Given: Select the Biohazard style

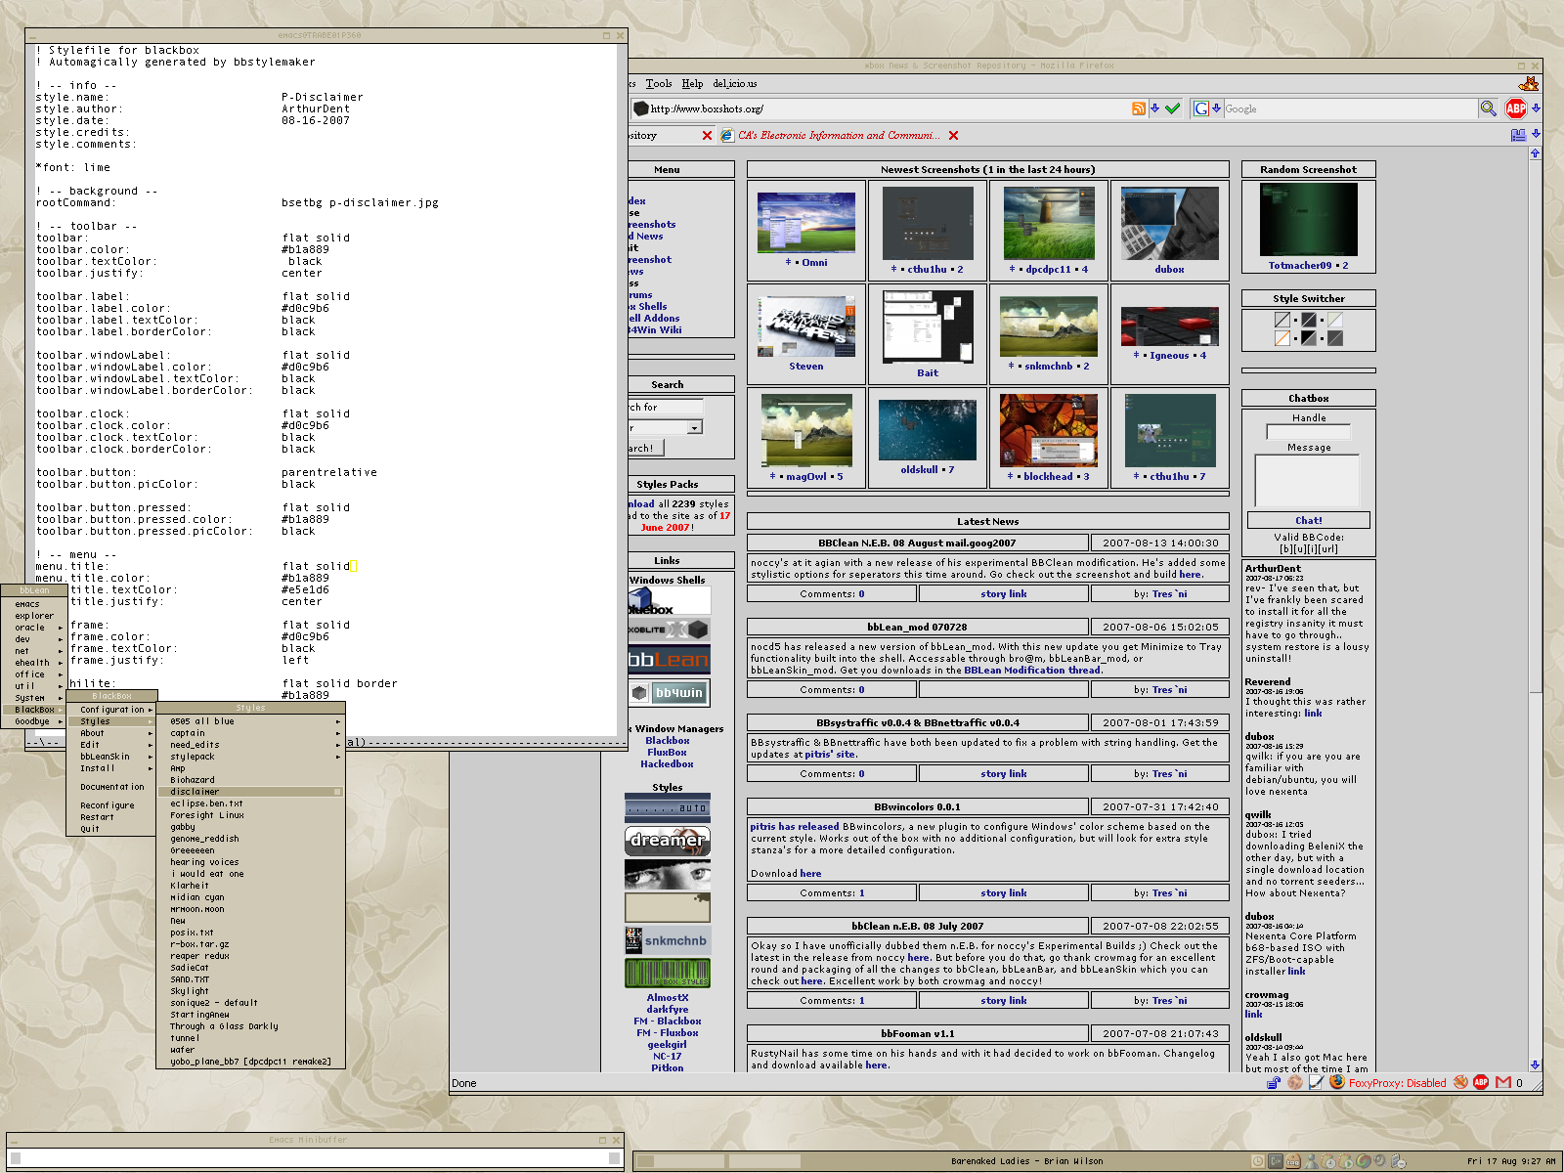Looking at the screenshot, I should click(250, 780).
